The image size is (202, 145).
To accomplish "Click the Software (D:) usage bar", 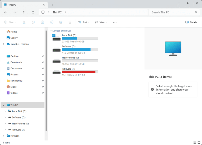I will tap(80, 50).
